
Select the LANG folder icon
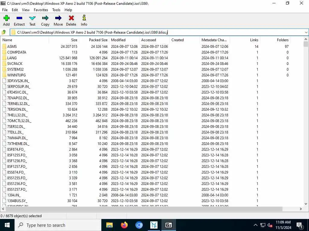pyautogui.click(x=4, y=58)
